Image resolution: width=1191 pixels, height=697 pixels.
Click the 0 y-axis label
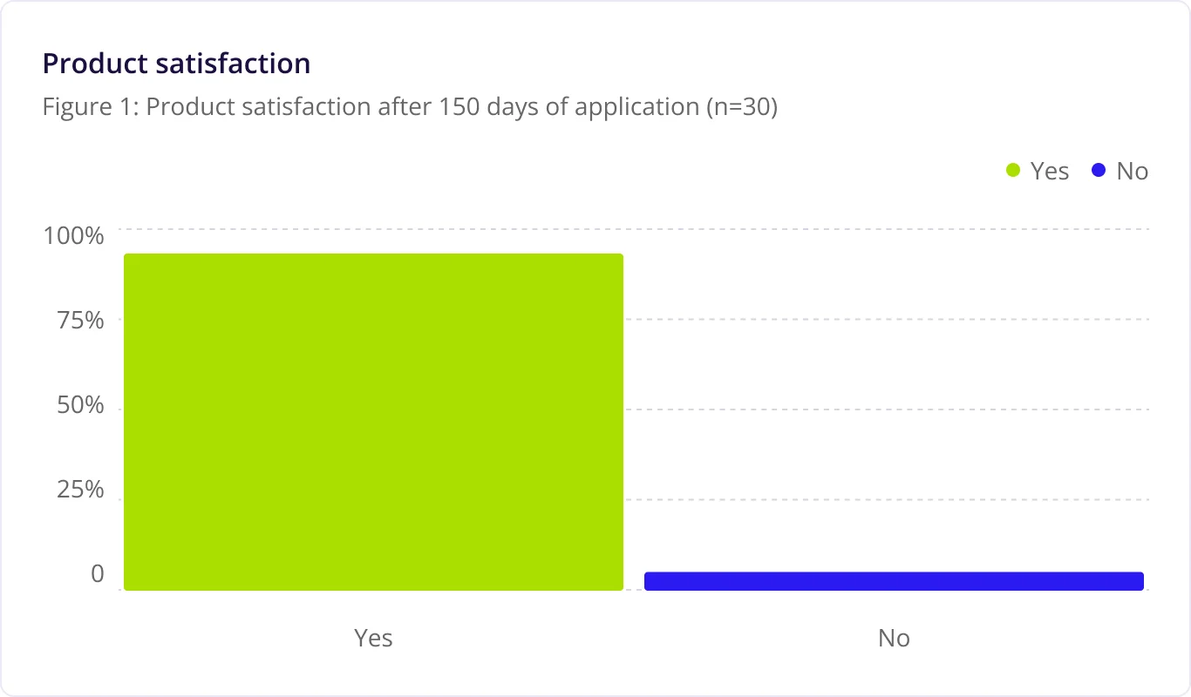(x=98, y=574)
